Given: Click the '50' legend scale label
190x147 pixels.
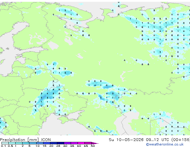Looking at the screenshot, I should [93, 146].
